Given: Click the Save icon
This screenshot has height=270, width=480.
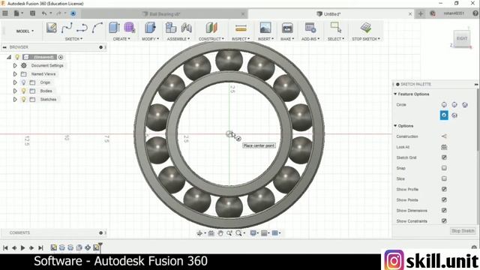Looking at the screenshot, I should coord(32,13).
